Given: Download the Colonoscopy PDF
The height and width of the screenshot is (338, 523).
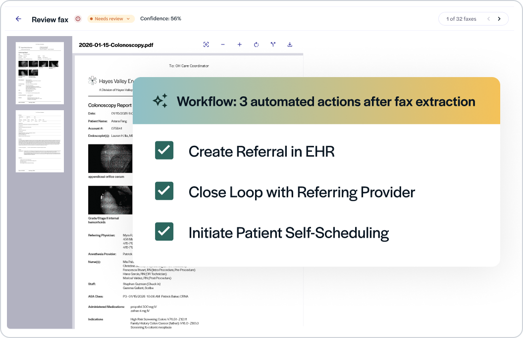Looking at the screenshot, I should click(290, 44).
